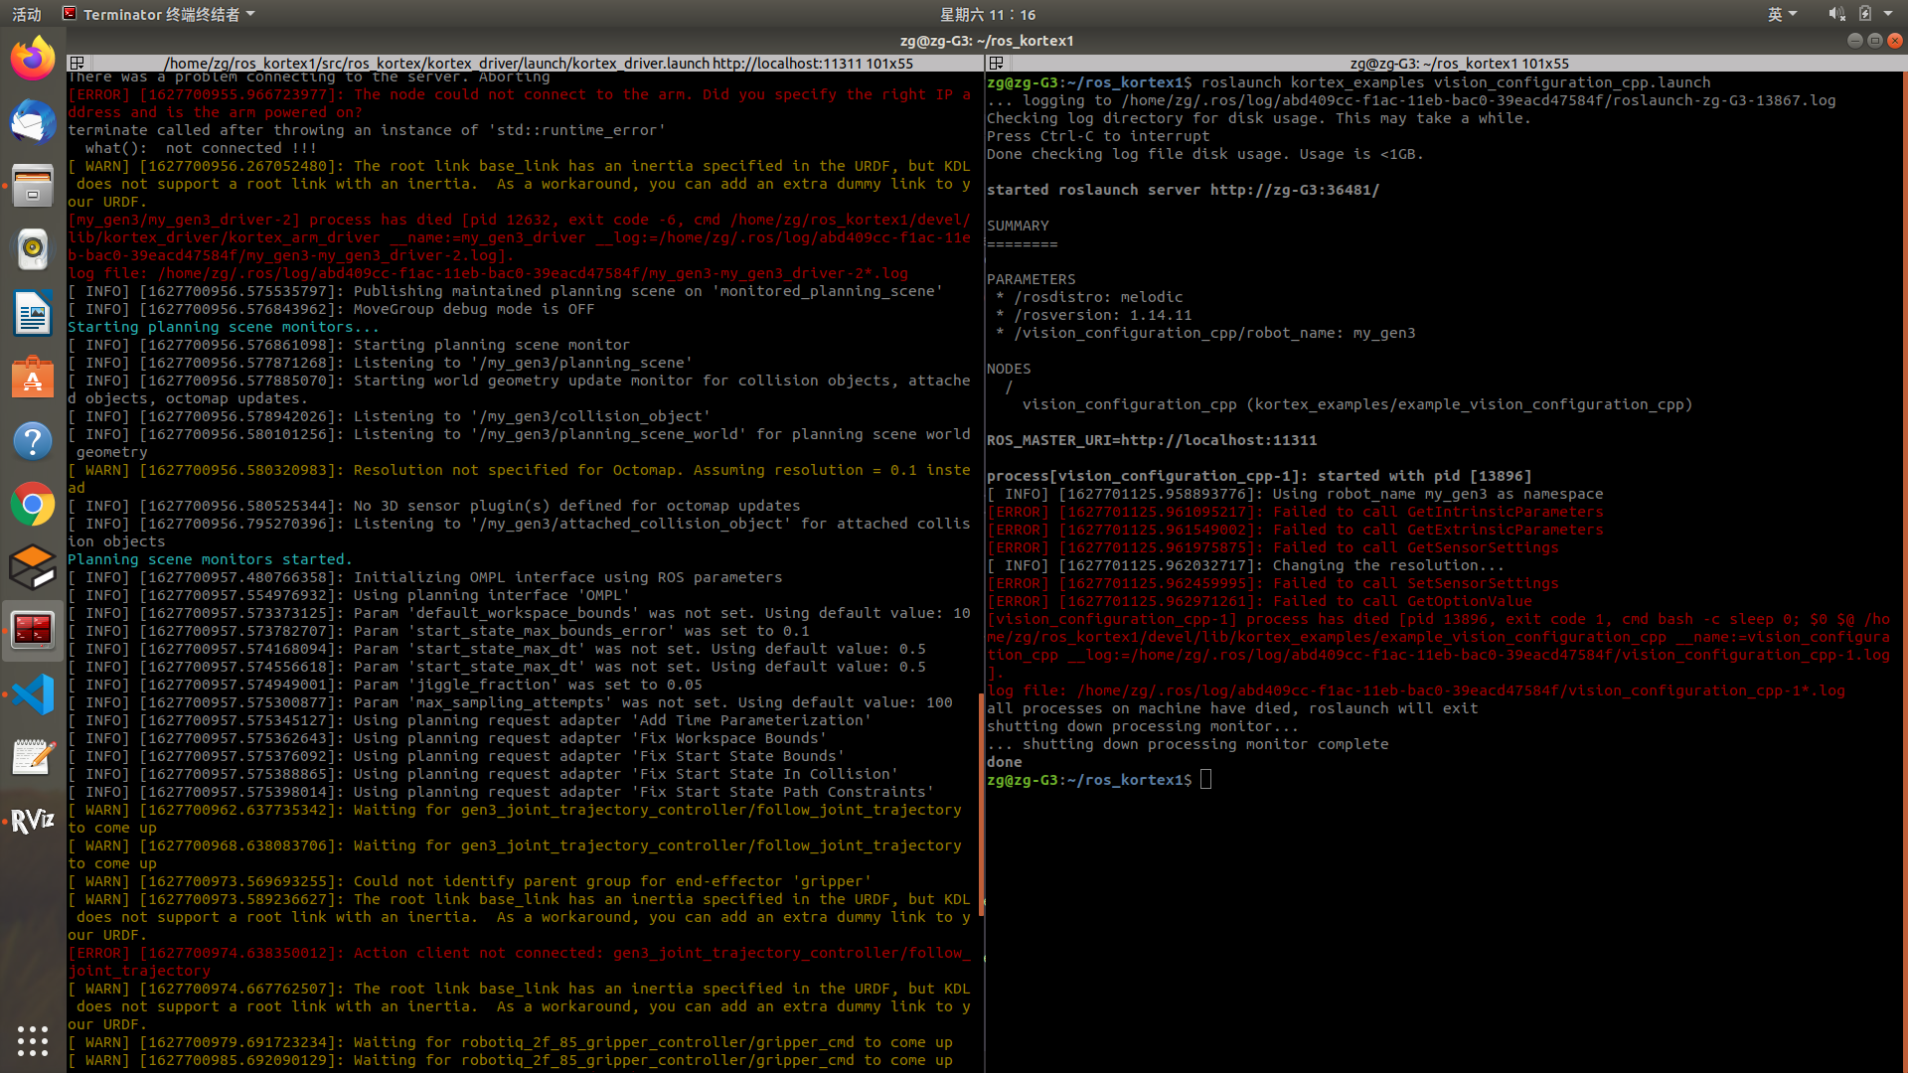1908x1073 pixels.
Task: Open the Archive Manager dock icon
Action: [x=33, y=186]
